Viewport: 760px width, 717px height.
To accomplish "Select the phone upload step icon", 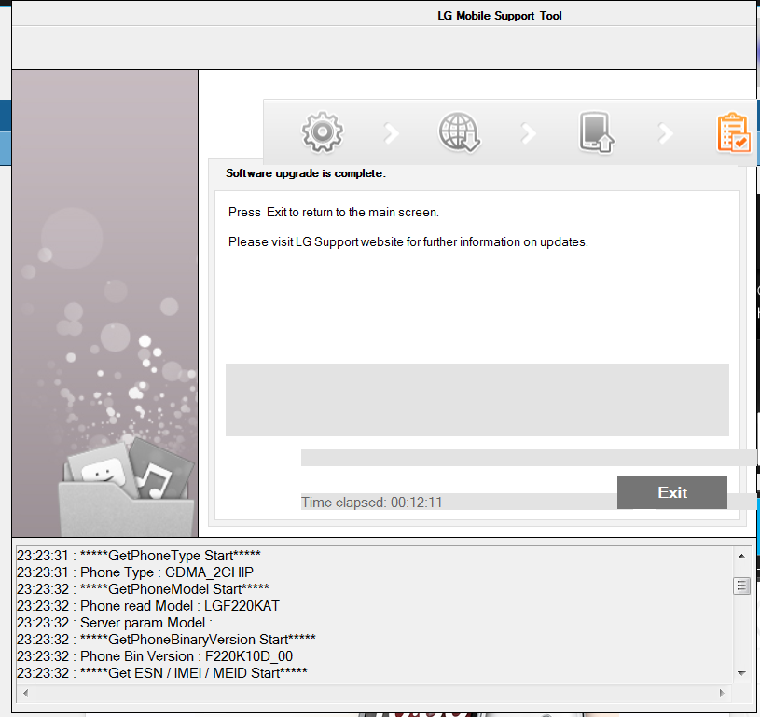I will tap(596, 132).
